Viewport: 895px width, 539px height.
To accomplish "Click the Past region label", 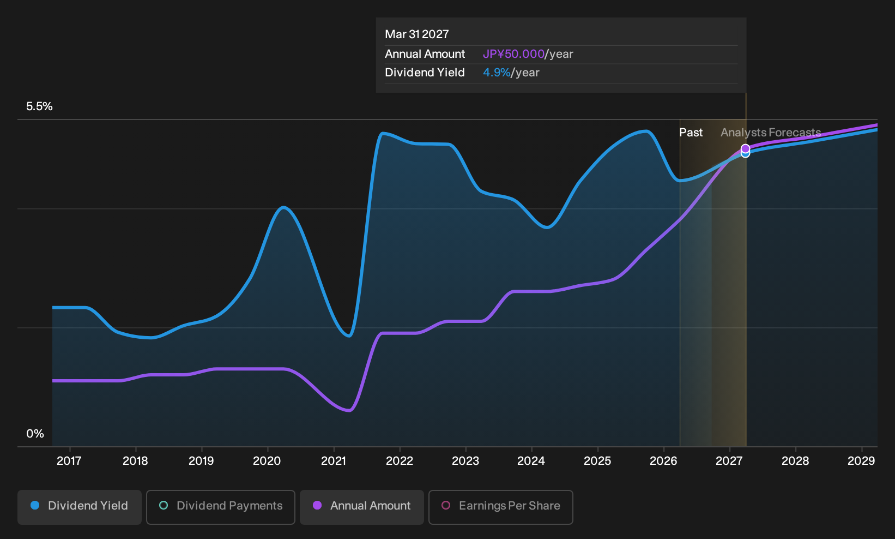I will 691,133.
